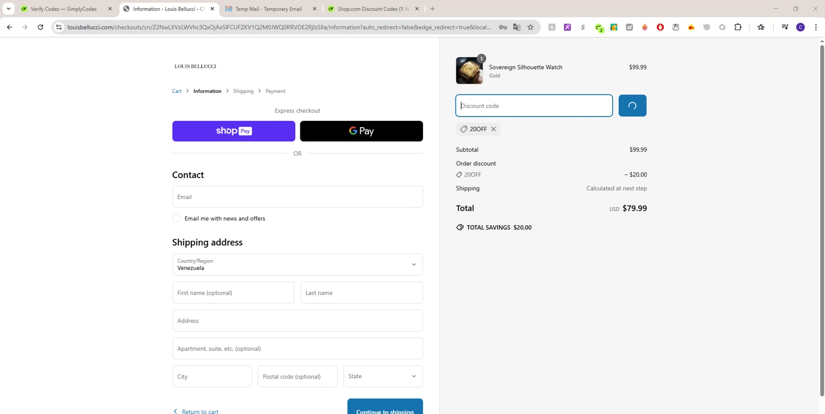Click the media controls music icon
The width and height of the screenshot is (825, 414).
785,27
